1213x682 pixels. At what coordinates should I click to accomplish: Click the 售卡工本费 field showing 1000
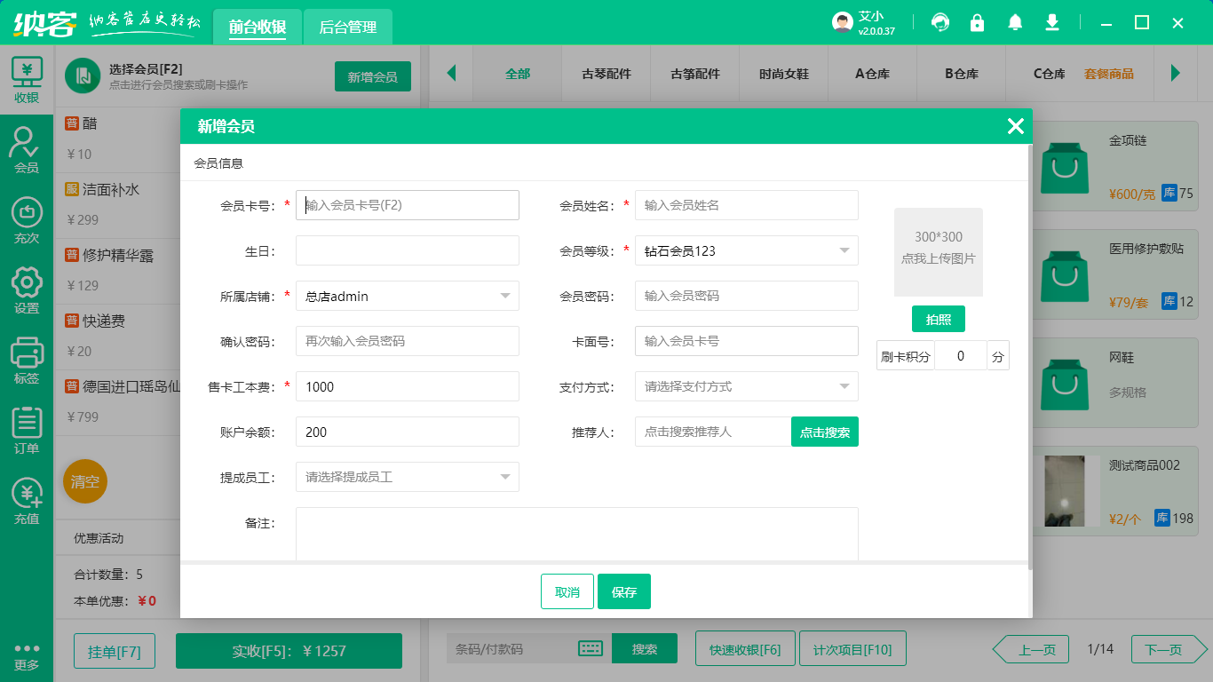point(408,386)
